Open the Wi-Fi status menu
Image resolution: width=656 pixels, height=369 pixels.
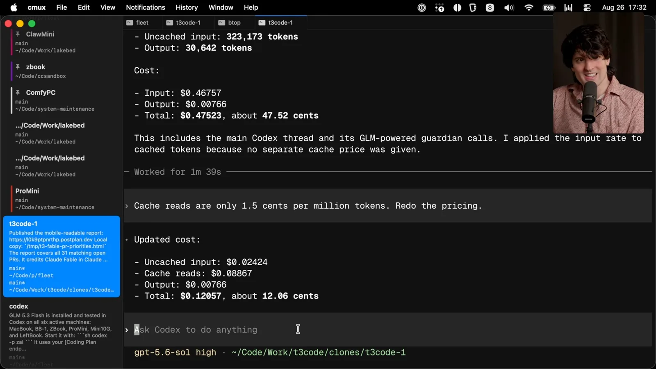tap(529, 7)
